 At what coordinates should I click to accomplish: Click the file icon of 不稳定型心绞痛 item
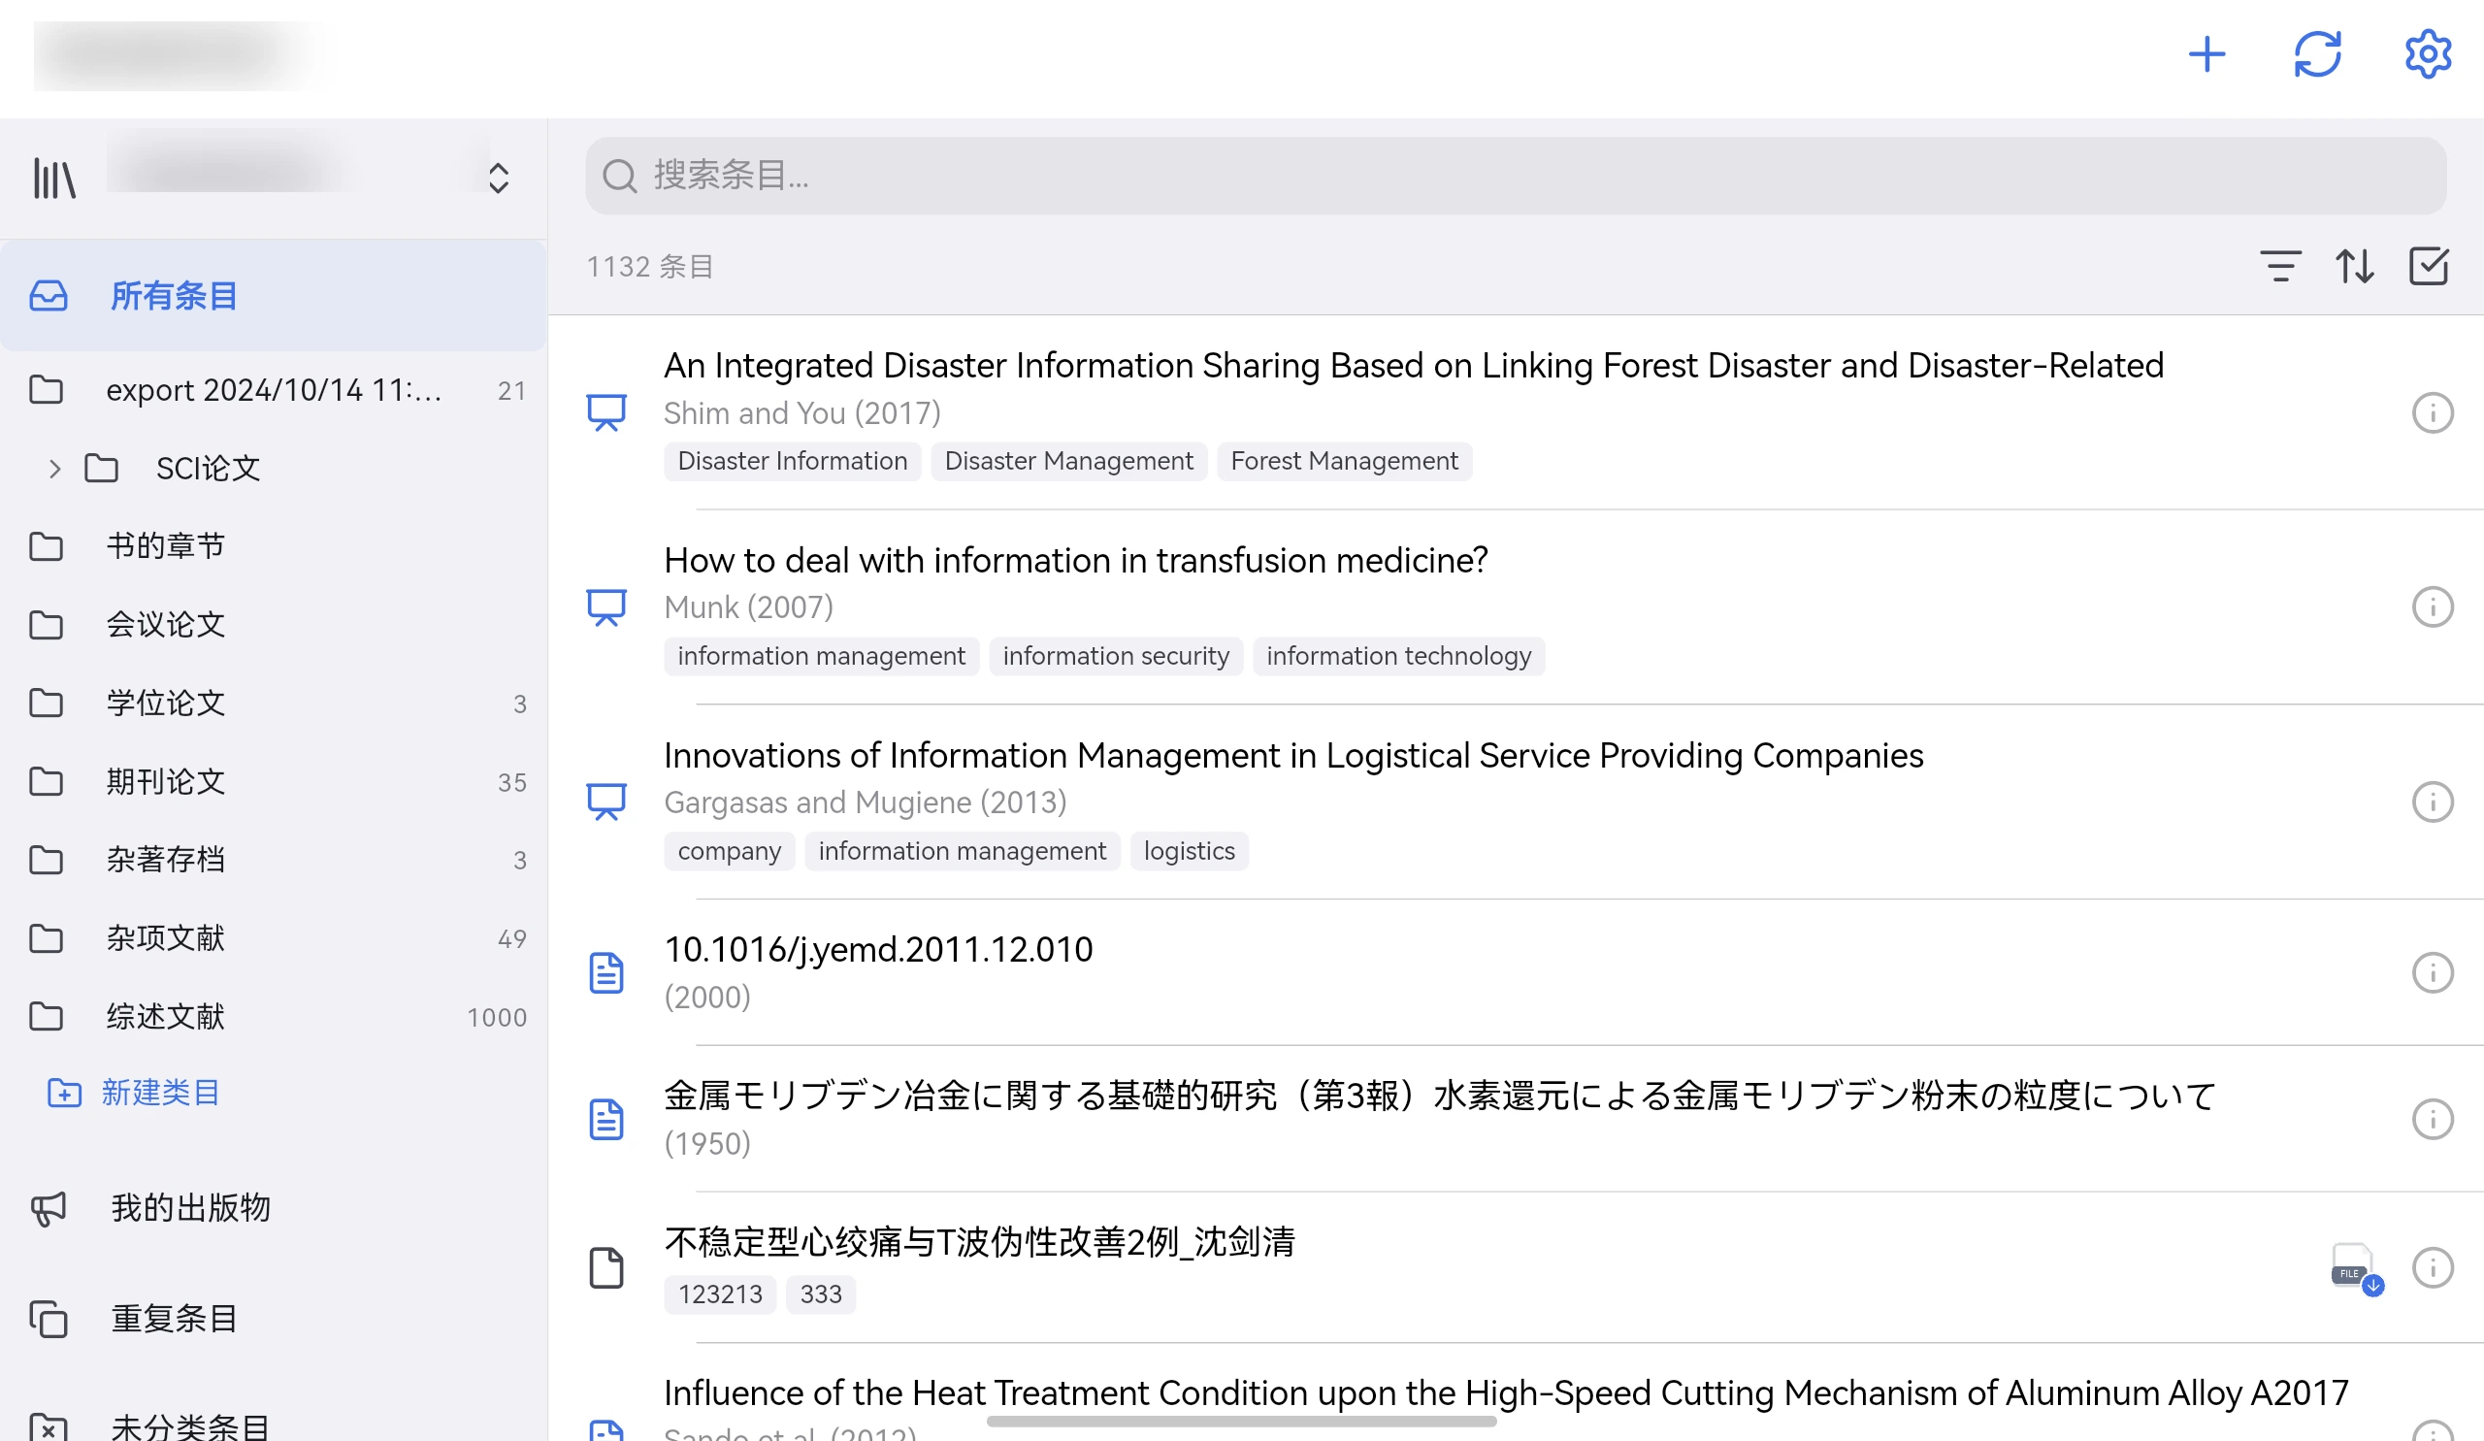pos(606,1267)
